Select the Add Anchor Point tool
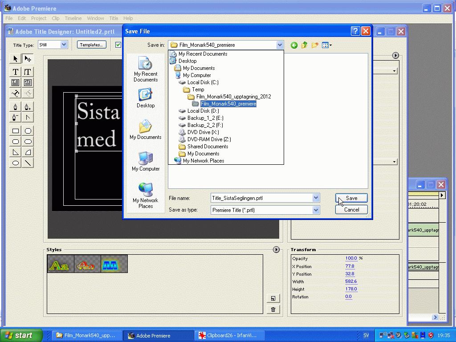Screen dimensions: 456x342 (28, 107)
